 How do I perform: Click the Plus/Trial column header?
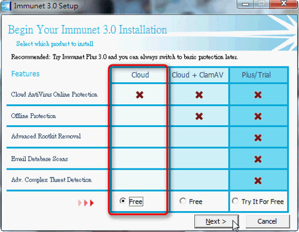pos(257,75)
